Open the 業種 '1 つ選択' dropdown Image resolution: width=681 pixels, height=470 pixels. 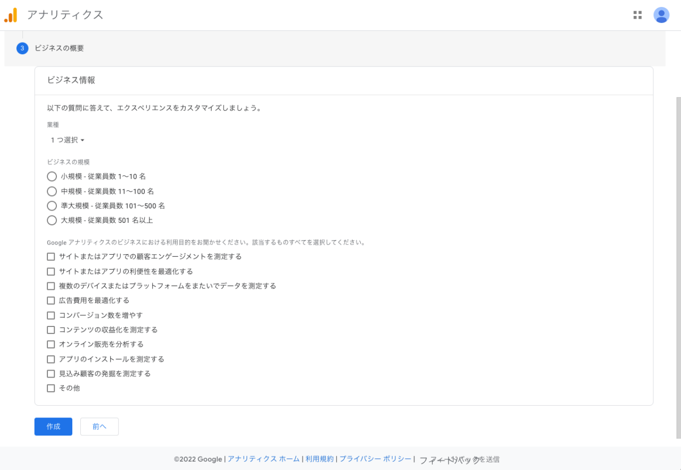tap(68, 140)
